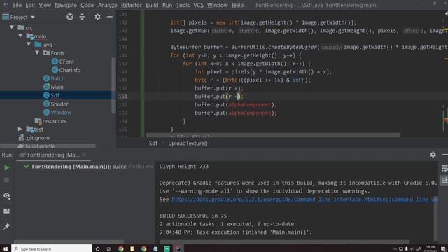This screenshot has height=252, width=448.
Task: Click scroll to end console icon
Action: pos(444,180)
